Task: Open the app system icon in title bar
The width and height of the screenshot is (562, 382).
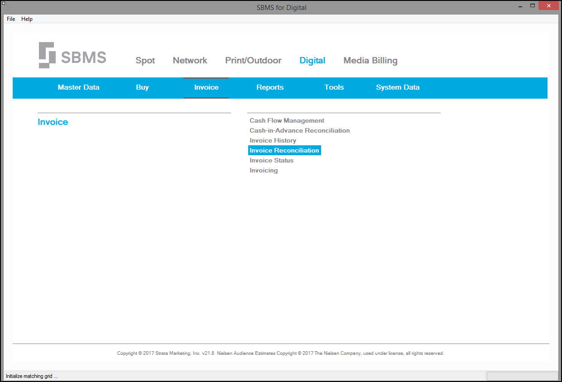Action: click(3, 3)
